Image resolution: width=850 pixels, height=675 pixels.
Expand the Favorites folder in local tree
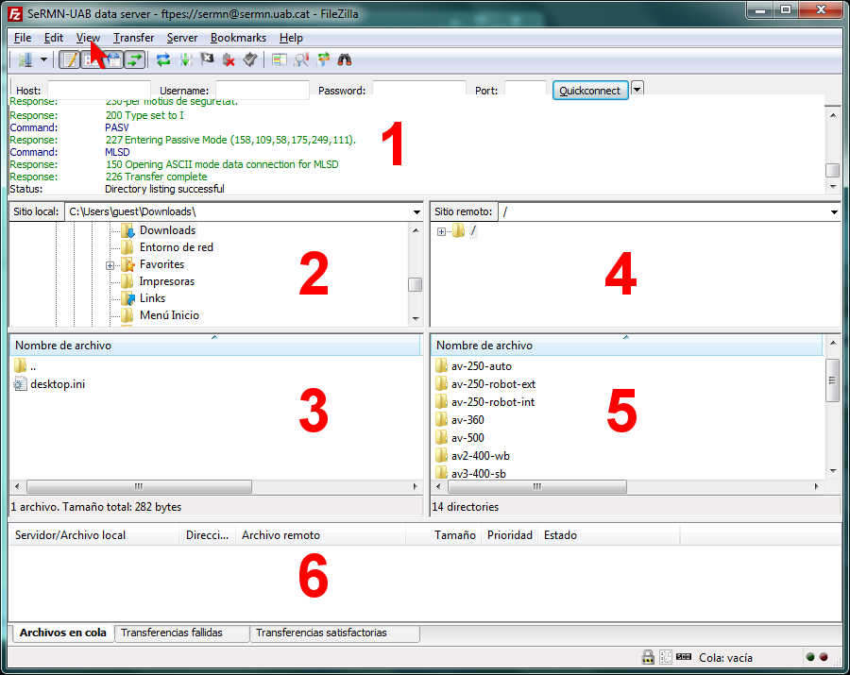(110, 265)
